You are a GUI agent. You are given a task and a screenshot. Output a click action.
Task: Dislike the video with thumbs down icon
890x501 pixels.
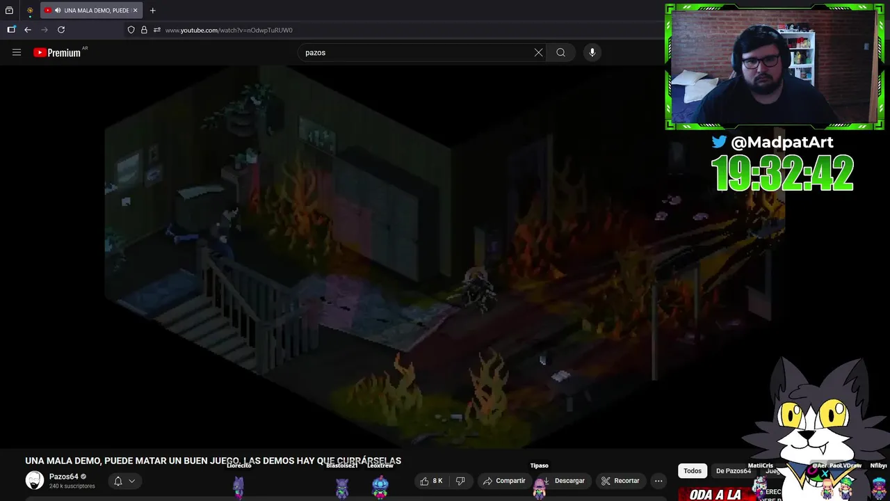[460, 481]
